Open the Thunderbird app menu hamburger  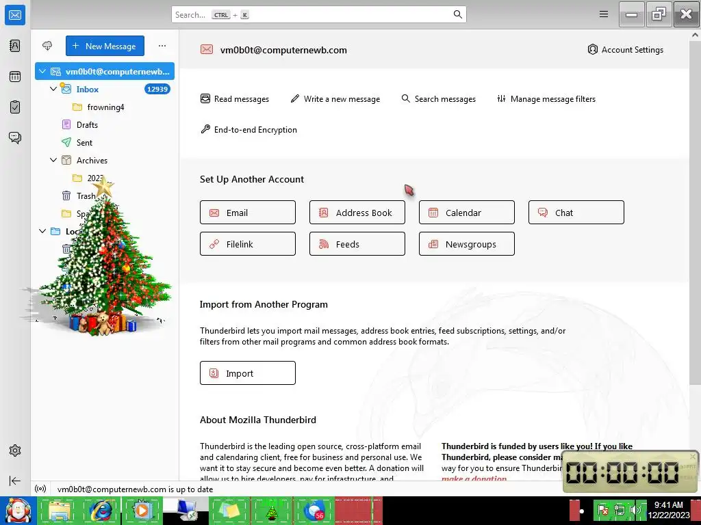point(604,14)
